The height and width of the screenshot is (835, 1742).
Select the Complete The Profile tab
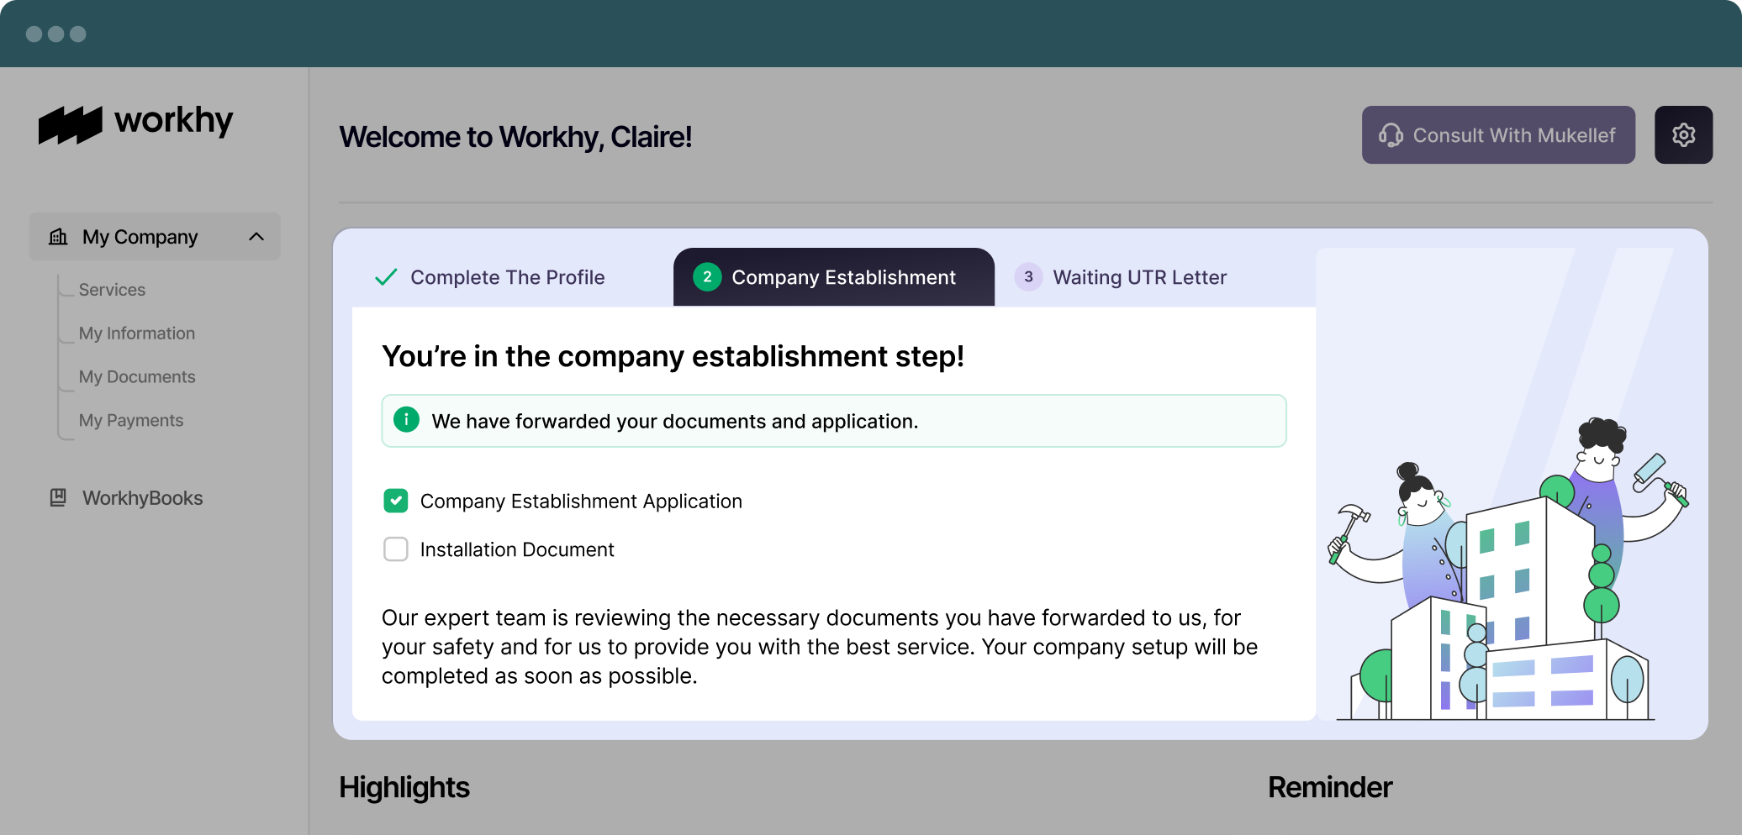pyautogui.click(x=507, y=277)
